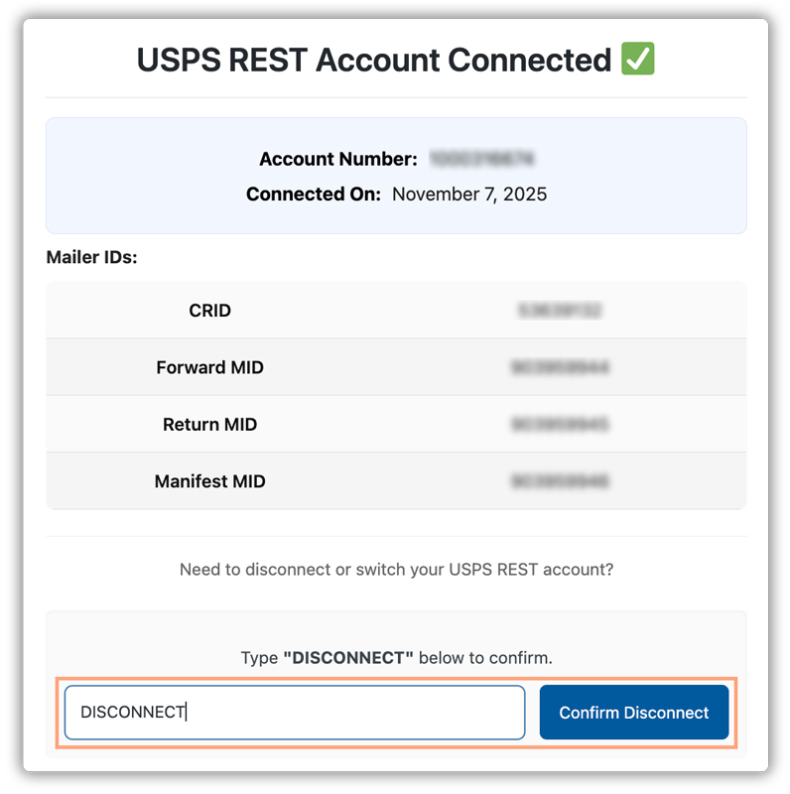
Task: Click the Forward MID value
Action: pyautogui.click(x=561, y=367)
